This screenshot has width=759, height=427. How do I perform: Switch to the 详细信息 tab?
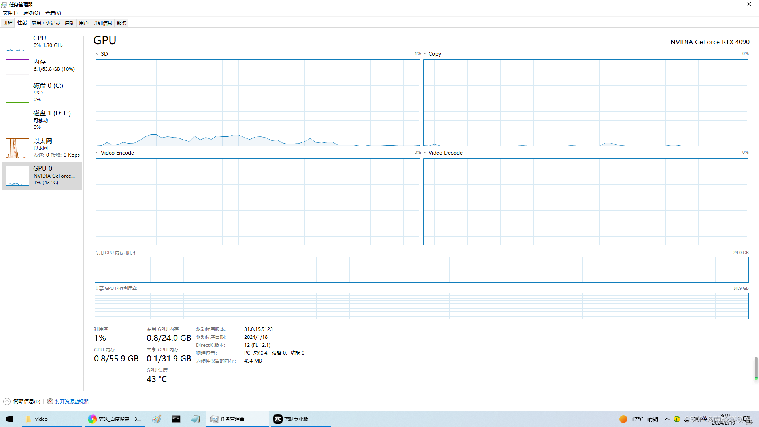pyautogui.click(x=103, y=23)
